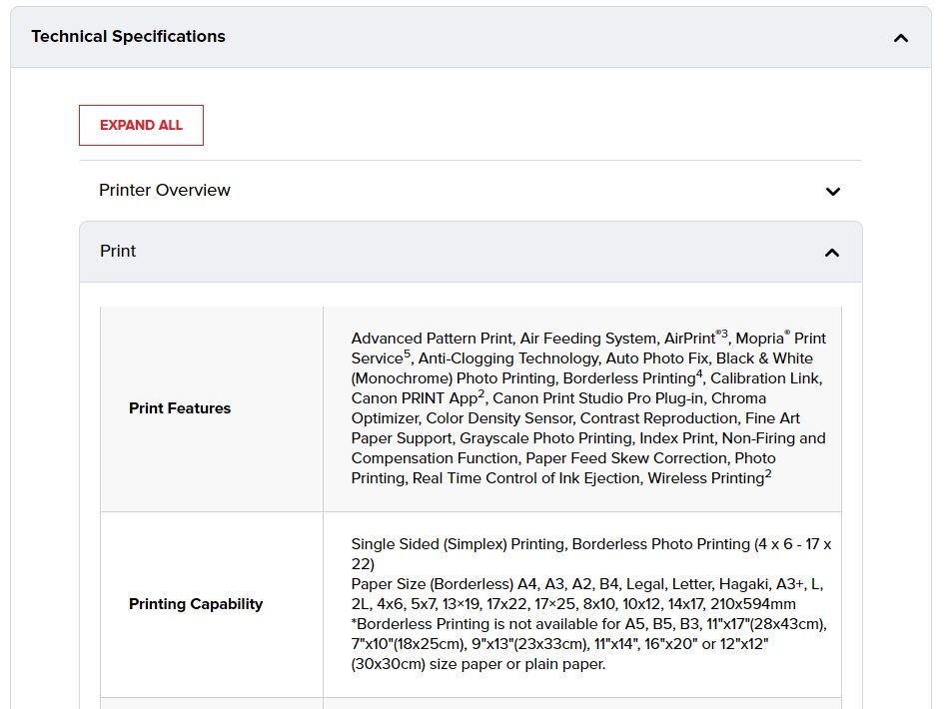Click the Technical Specifications heading
The width and height of the screenshot is (945, 709).
[128, 37]
